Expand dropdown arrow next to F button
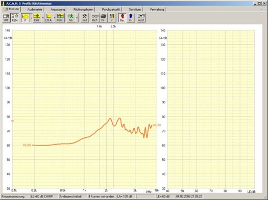This screenshot has width=268, height=200. [31, 18]
